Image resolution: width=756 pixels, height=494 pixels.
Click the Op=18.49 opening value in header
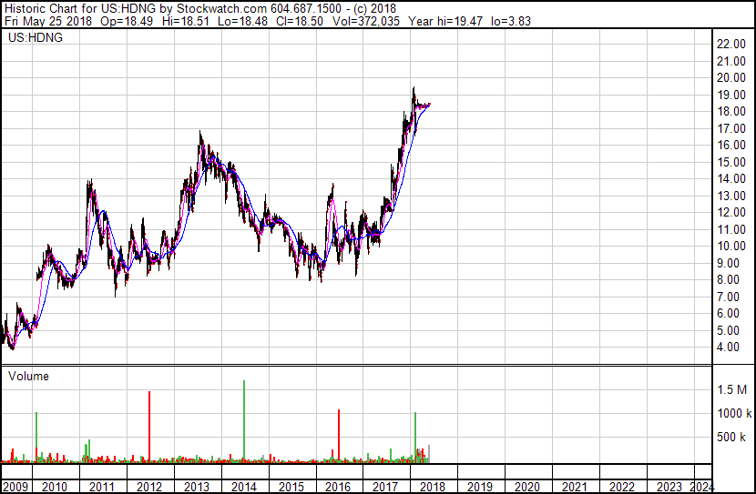pos(127,21)
